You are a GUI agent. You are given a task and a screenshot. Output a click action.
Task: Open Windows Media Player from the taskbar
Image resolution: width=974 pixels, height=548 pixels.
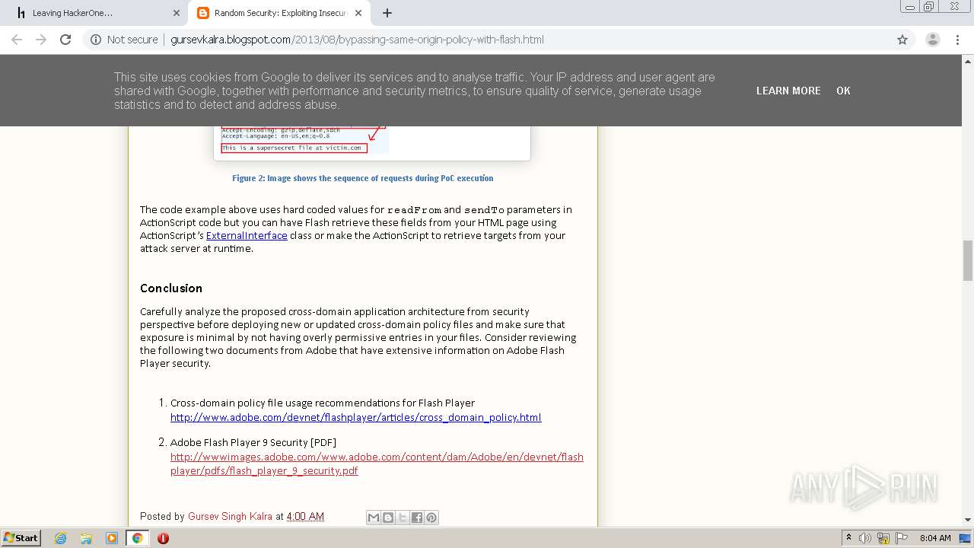(x=112, y=538)
